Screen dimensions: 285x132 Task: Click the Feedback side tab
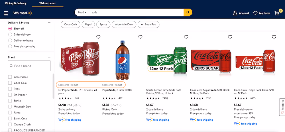pos(282,107)
